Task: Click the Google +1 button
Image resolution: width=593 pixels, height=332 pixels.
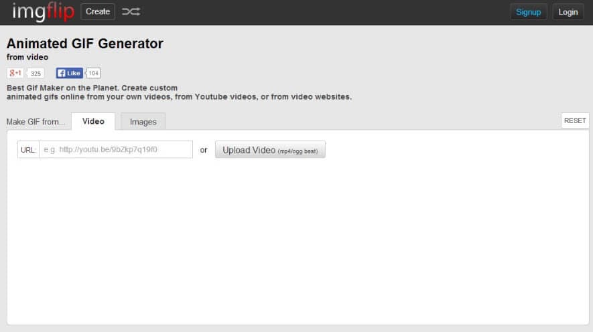Action: [x=15, y=73]
